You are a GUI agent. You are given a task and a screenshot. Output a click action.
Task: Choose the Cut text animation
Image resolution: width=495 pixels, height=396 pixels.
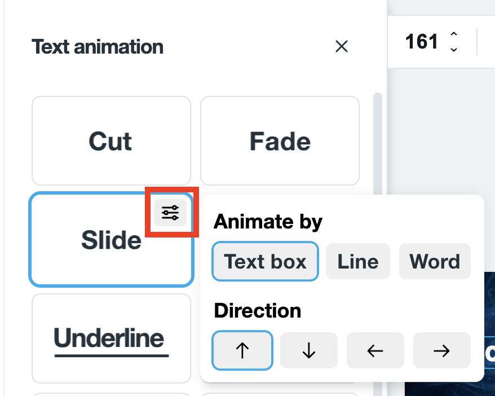(111, 141)
